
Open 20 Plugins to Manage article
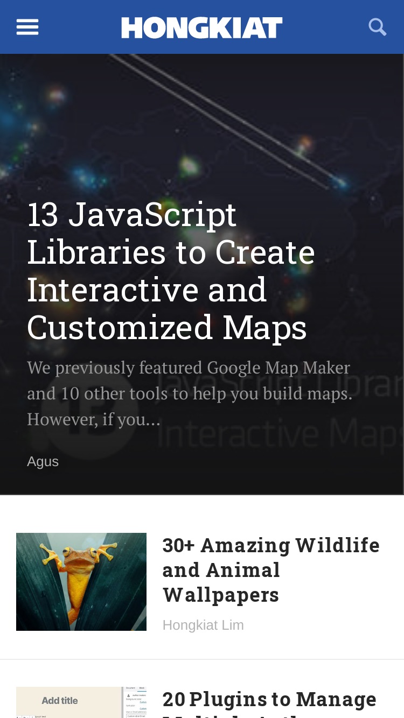pyautogui.click(x=270, y=703)
